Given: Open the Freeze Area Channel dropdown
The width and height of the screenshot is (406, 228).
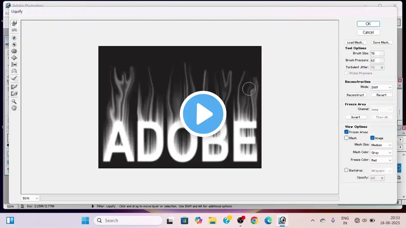Looking at the screenshot, I should point(381,110).
